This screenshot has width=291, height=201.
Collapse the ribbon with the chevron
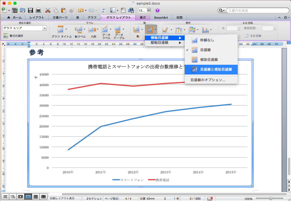coord(279,18)
